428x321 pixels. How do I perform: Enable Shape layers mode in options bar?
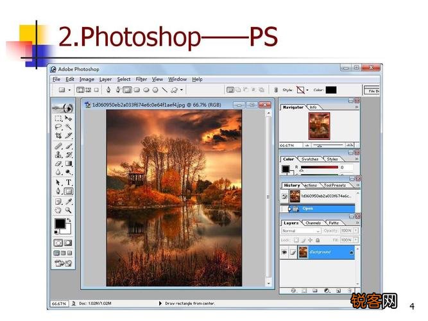(x=80, y=90)
